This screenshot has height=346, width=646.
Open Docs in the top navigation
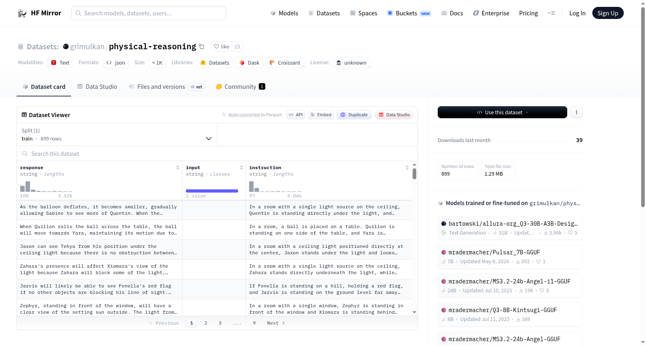[x=452, y=13]
